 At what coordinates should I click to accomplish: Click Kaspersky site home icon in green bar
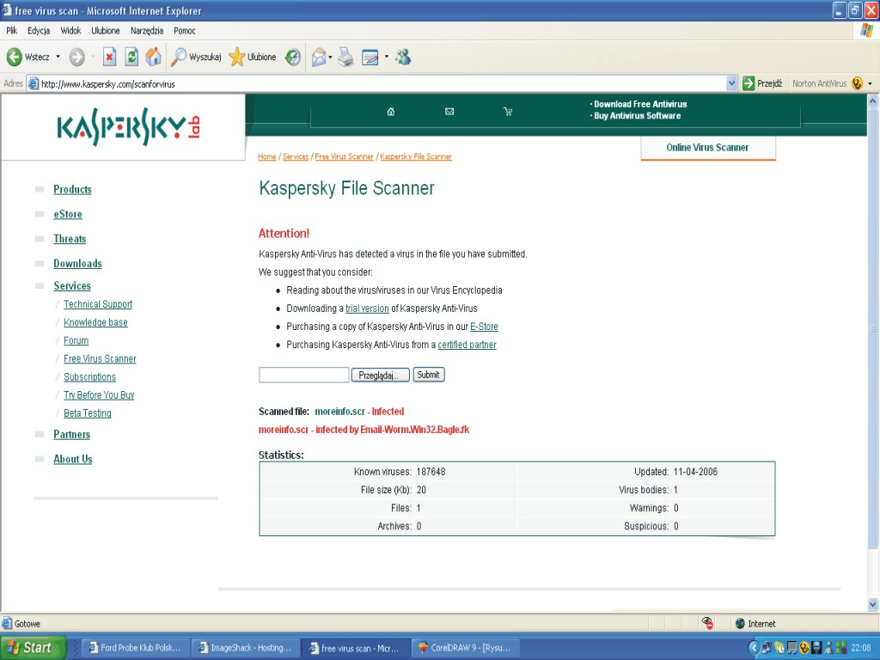[x=391, y=112]
